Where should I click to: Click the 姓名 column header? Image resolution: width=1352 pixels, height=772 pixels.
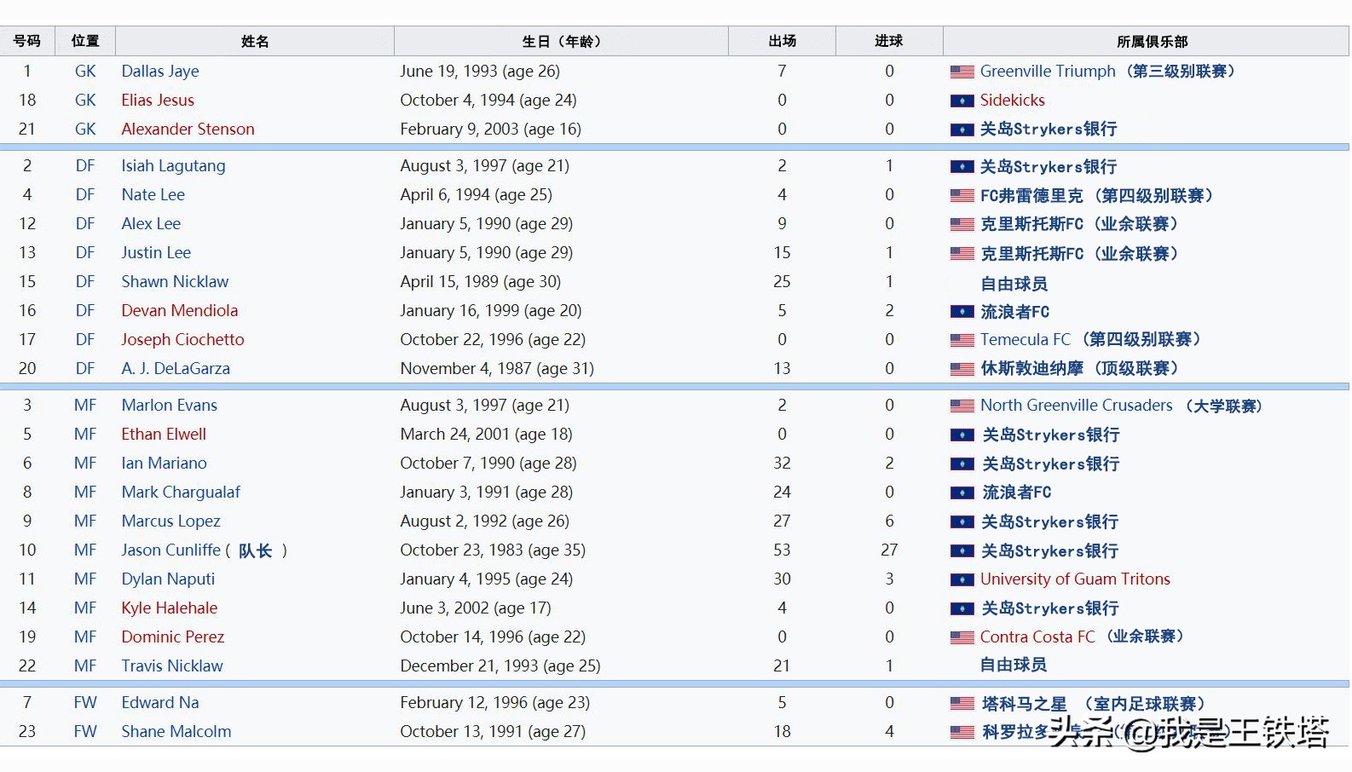[x=255, y=42]
